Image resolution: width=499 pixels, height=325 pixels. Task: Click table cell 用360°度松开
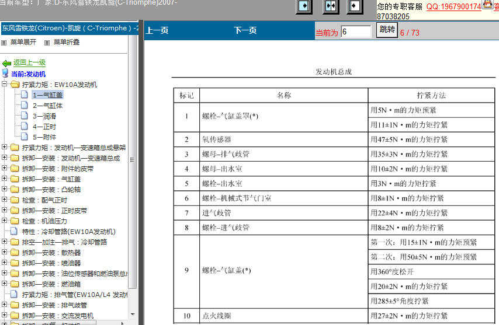pos(431,272)
